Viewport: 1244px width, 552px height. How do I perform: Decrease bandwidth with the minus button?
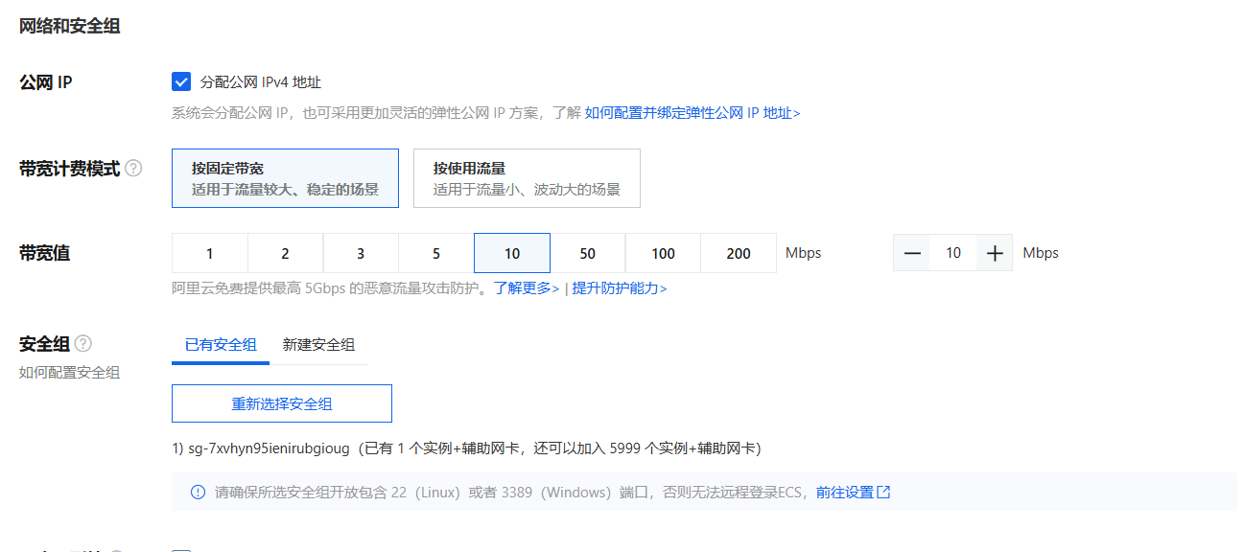click(912, 253)
